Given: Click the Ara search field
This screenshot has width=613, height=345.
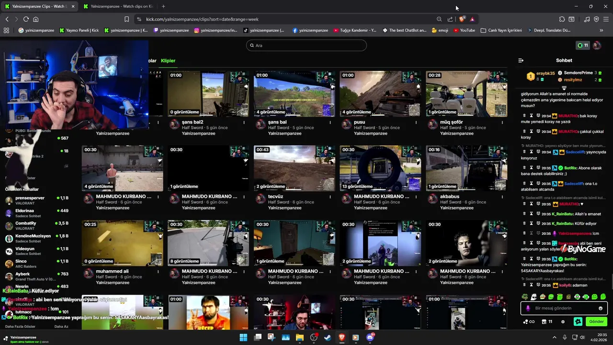Looking at the screenshot, I should point(306,46).
